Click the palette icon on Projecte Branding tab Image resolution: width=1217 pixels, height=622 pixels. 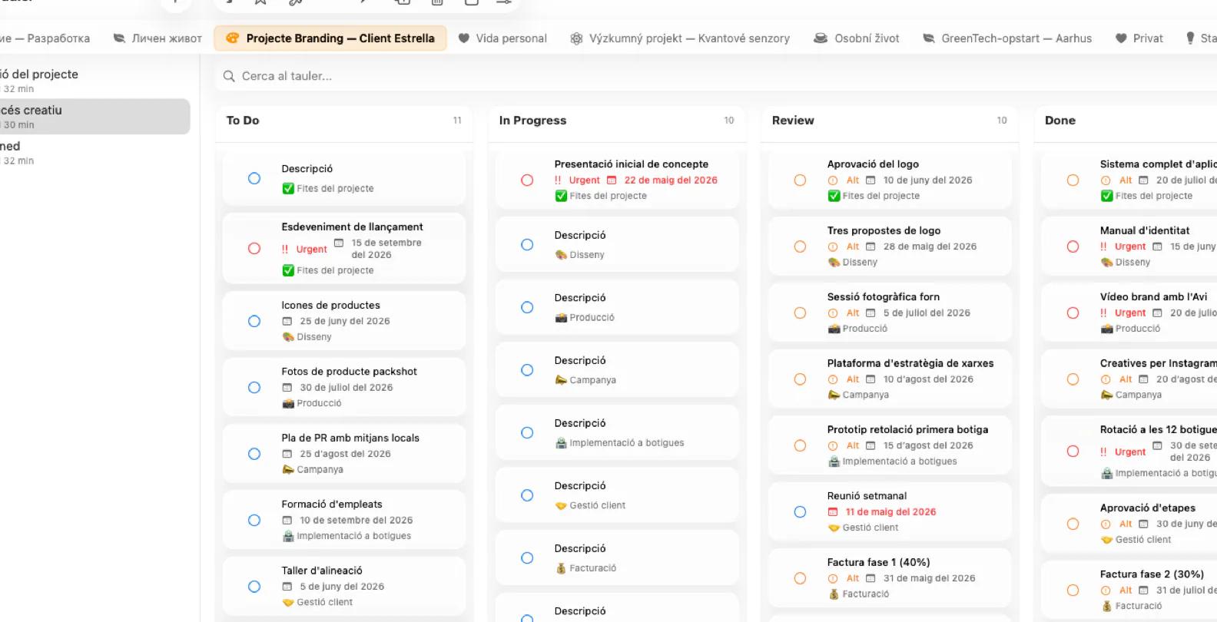pos(233,38)
